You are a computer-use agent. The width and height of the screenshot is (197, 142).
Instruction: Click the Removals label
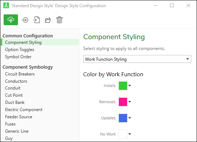coord(107,102)
